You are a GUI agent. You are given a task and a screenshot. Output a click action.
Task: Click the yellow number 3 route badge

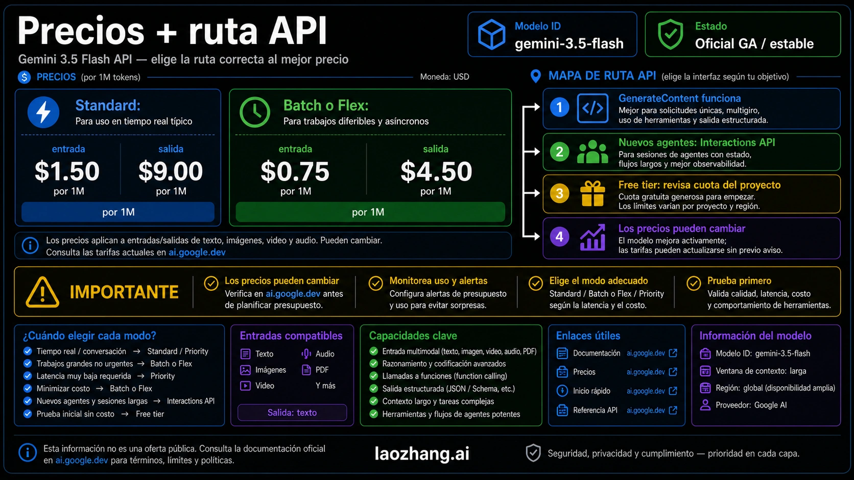point(560,194)
